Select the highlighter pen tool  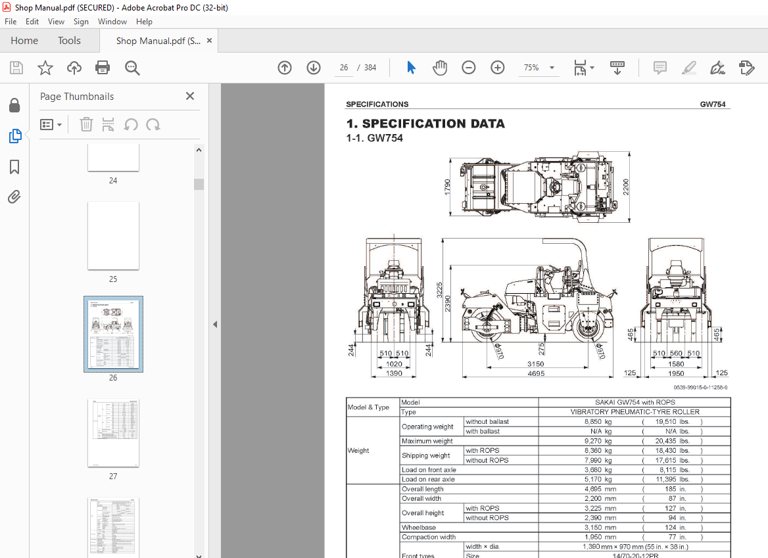[688, 68]
